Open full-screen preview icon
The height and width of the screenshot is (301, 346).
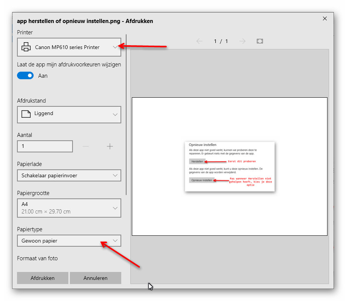[260, 41]
